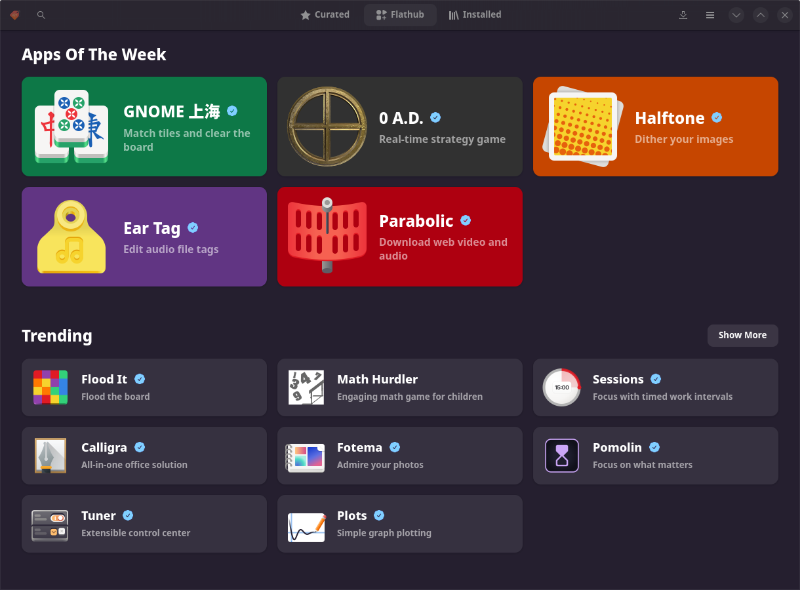Viewport: 800px width, 590px height.
Task: Open the search
Action: (41, 14)
